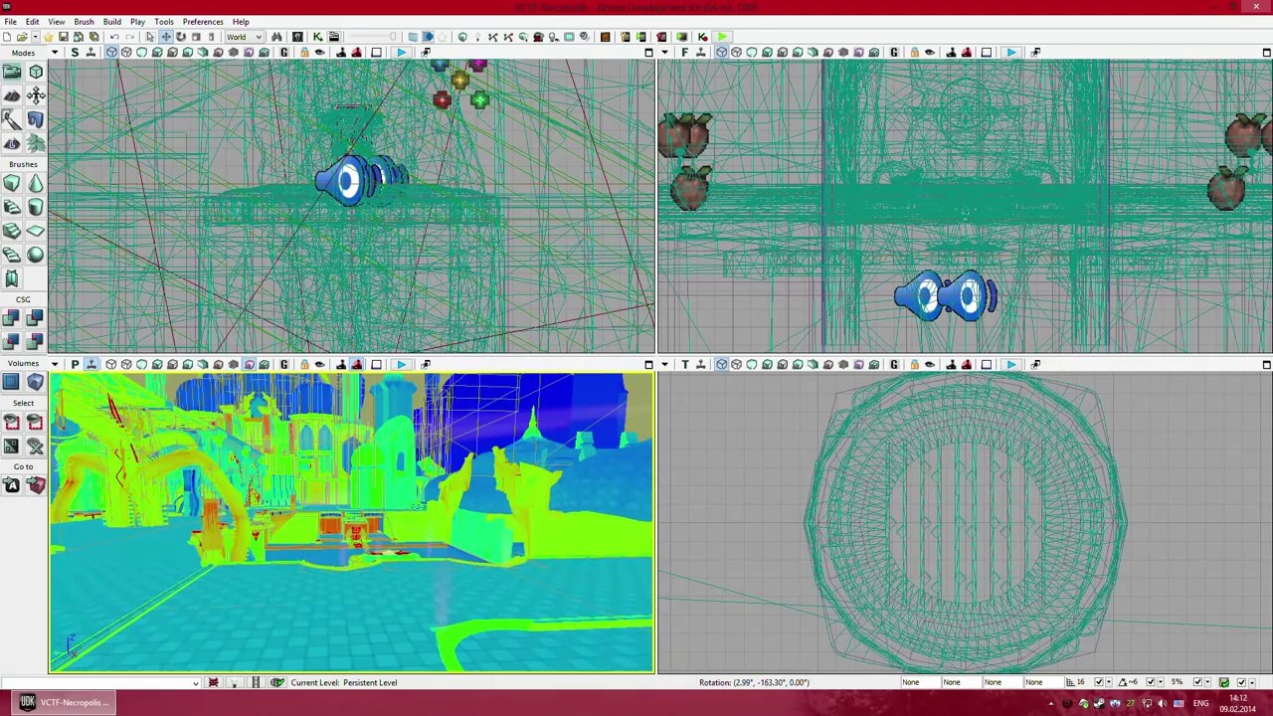Undo last action arrow icon

tap(113, 37)
